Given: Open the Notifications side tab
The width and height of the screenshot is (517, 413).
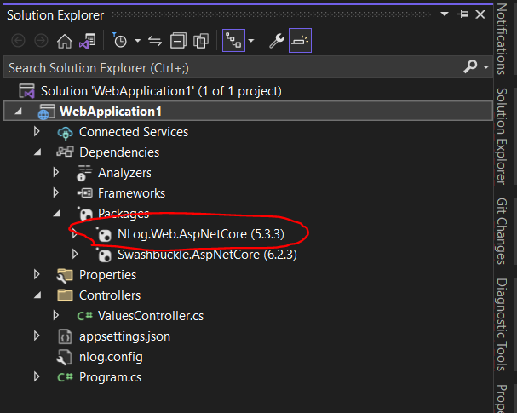Looking at the screenshot, I should [x=503, y=38].
